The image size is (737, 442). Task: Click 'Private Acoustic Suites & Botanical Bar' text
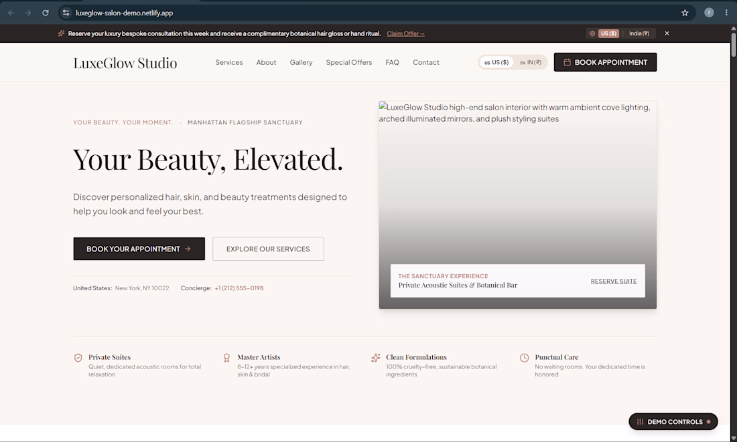pos(458,286)
